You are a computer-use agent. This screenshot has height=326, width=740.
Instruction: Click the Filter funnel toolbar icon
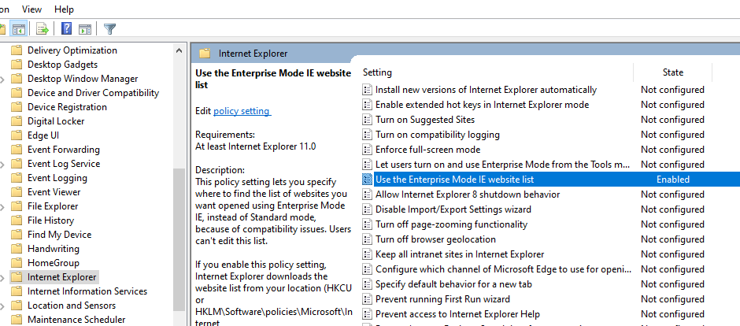(109, 29)
